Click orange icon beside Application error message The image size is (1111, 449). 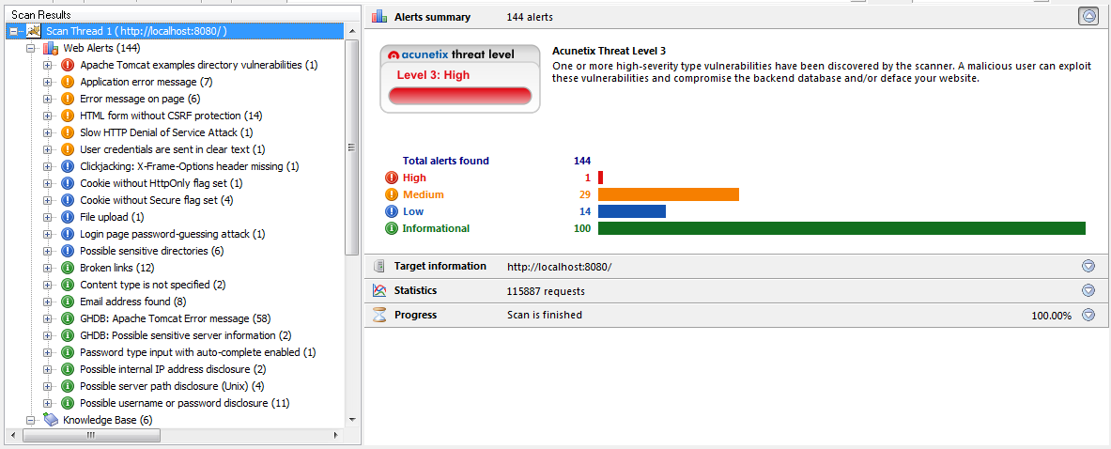click(x=68, y=82)
